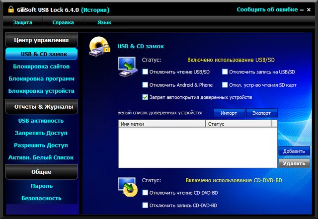318x219 pixels.
Task: Check 'Отключить Android & iPhone' option
Action: pyautogui.click(x=145, y=85)
